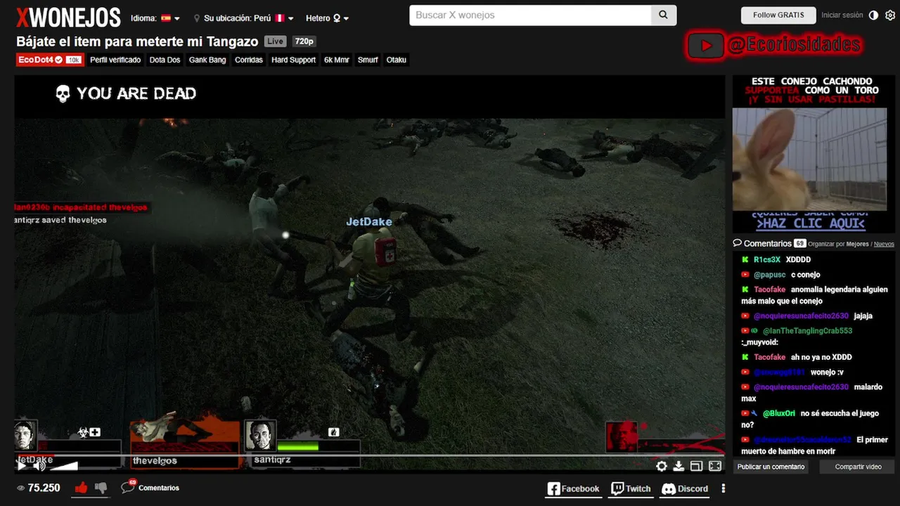Click the Perfil verificado tag

[x=115, y=60]
